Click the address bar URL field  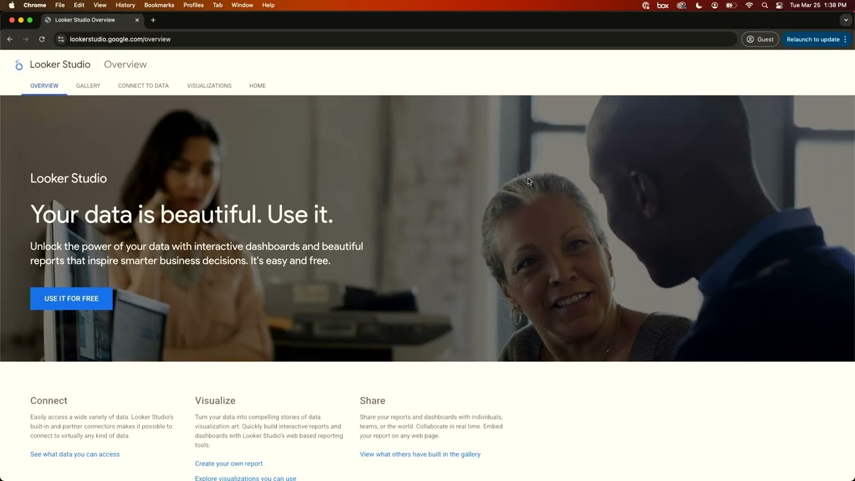pos(394,39)
